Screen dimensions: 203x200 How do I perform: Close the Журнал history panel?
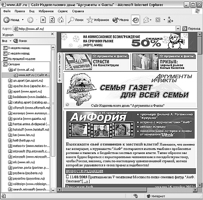click(52, 34)
